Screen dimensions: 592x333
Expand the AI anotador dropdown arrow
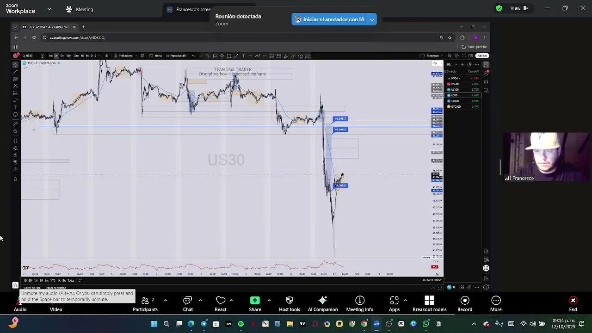[x=372, y=19]
